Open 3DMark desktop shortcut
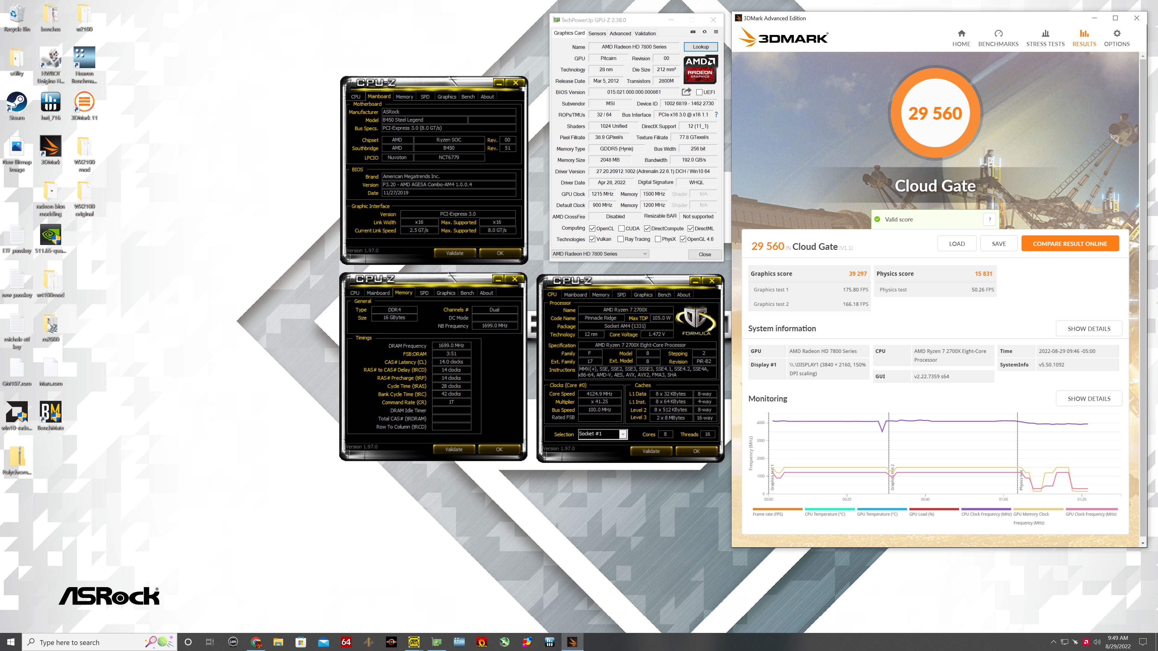 (51, 150)
